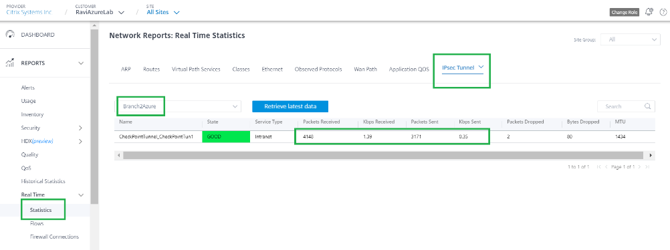Open the Branch2Azure site selector
Image resolution: width=670 pixels, height=250 pixels.
179,106
